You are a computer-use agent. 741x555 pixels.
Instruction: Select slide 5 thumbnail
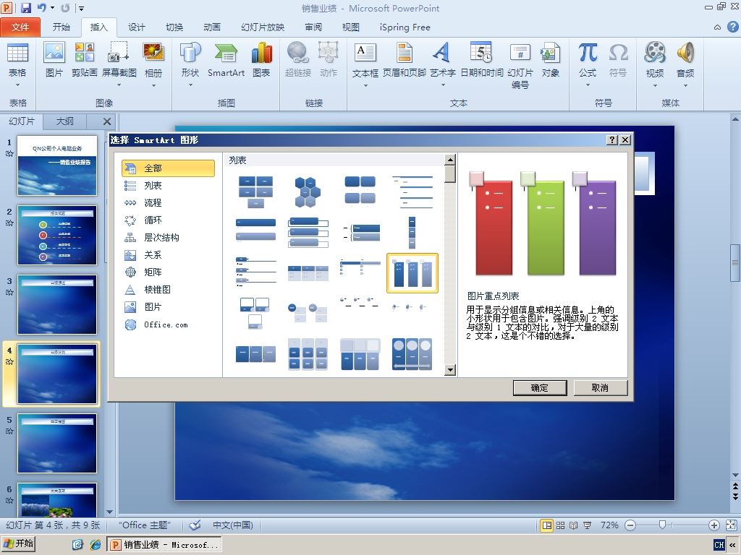point(57,443)
